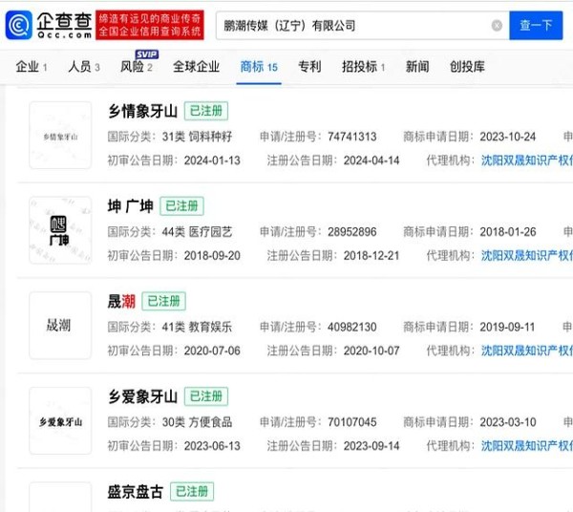This screenshot has width=573, height=512.
Task: Click class text 30类 方便食品
Action: (x=197, y=422)
